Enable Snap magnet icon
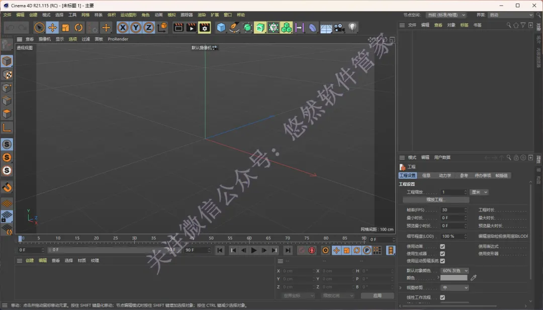 (x=7, y=187)
